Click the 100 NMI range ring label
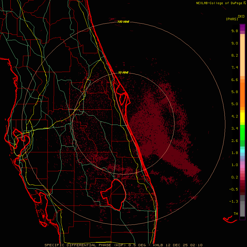 [x=123, y=22]
